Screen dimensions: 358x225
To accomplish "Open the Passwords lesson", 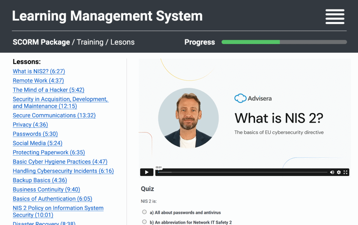I will pos(35,134).
